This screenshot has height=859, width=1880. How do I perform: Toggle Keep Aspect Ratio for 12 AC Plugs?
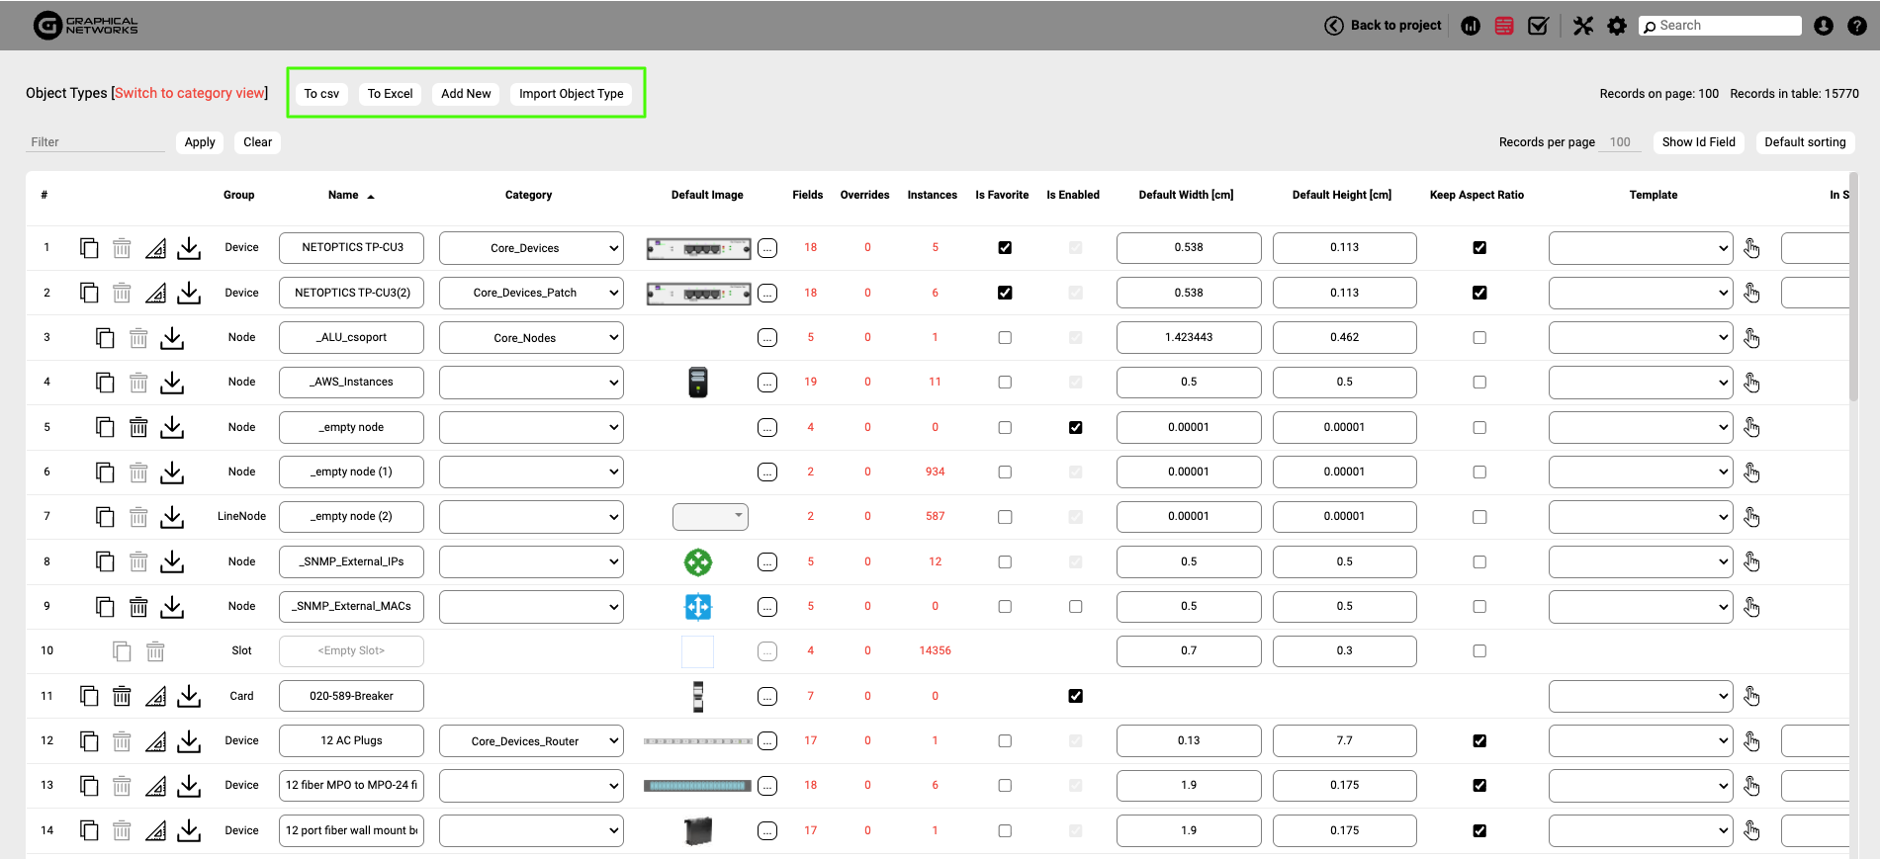click(1479, 741)
